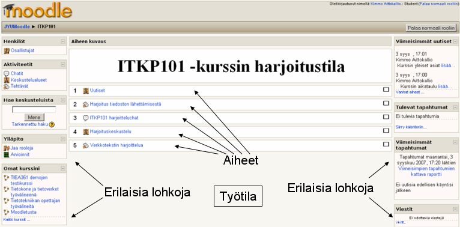Open the ITKP101 harjoitteluchat link
460x227 pixels.
(114, 118)
